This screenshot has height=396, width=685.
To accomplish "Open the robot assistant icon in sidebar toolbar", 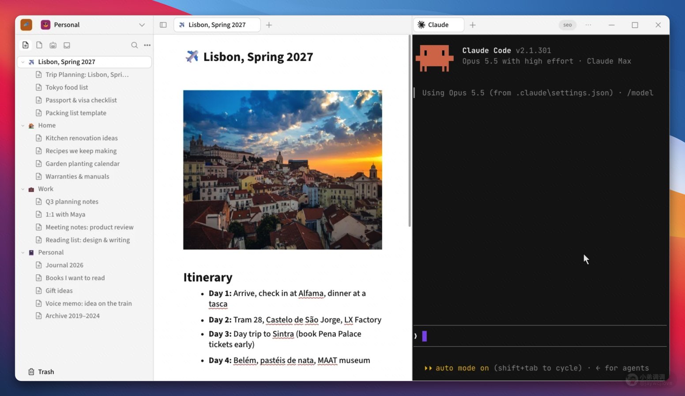I will tap(53, 45).
